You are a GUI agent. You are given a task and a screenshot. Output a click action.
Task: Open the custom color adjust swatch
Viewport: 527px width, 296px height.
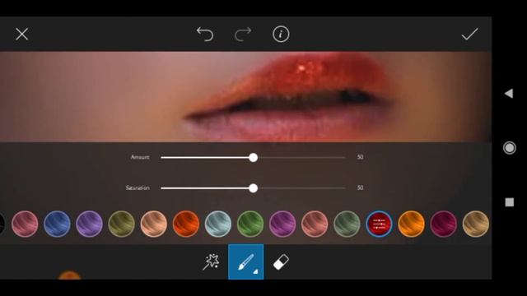379,224
